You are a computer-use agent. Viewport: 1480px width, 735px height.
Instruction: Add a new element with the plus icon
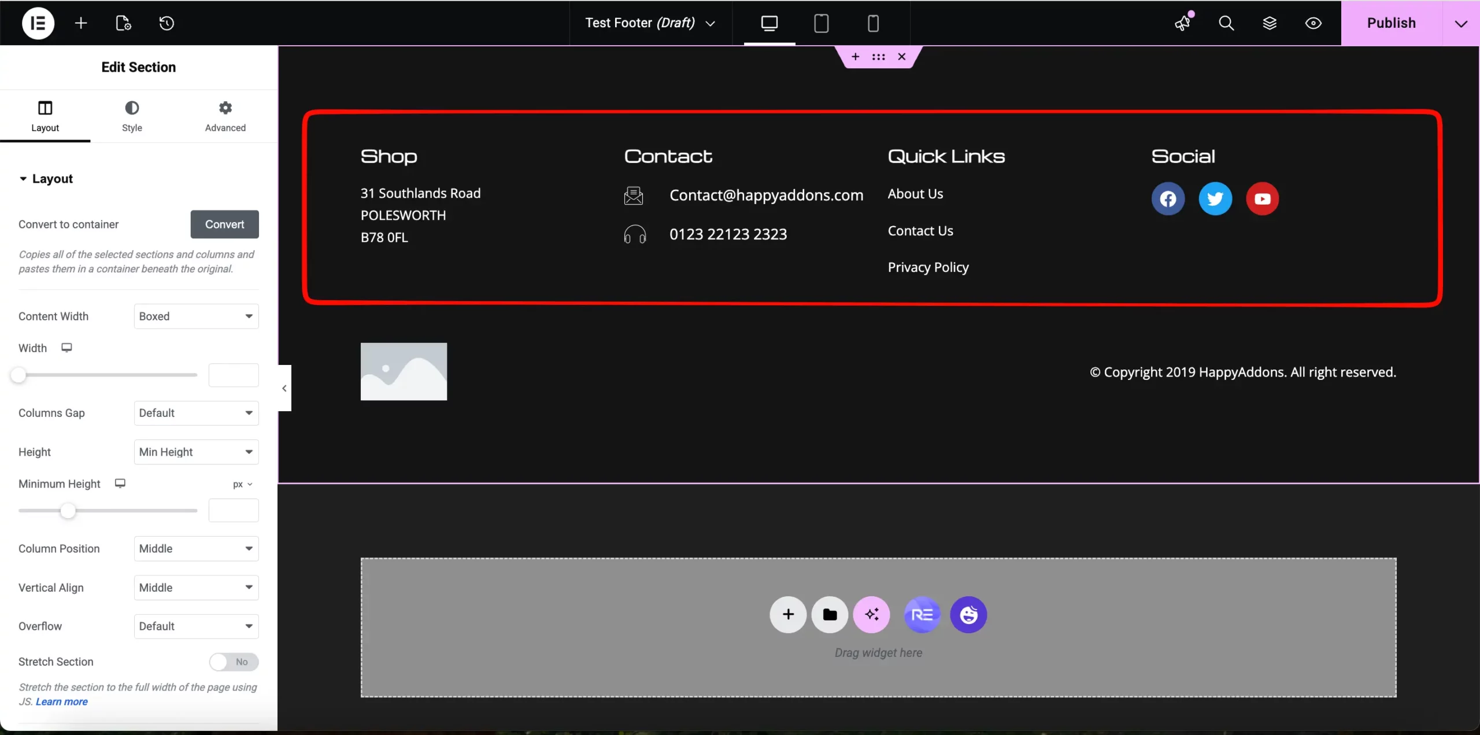[81, 23]
